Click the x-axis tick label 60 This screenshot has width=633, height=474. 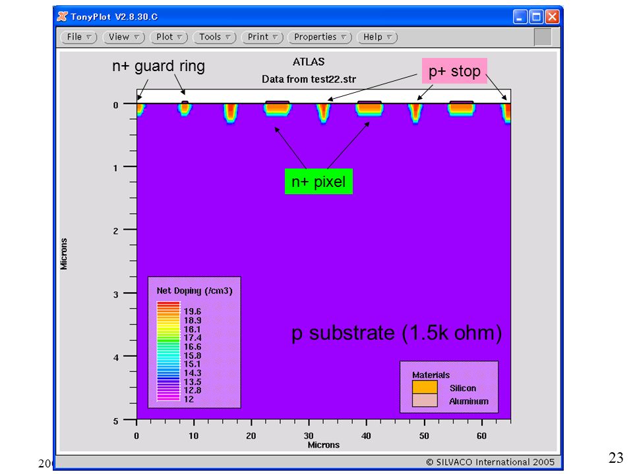click(481, 436)
